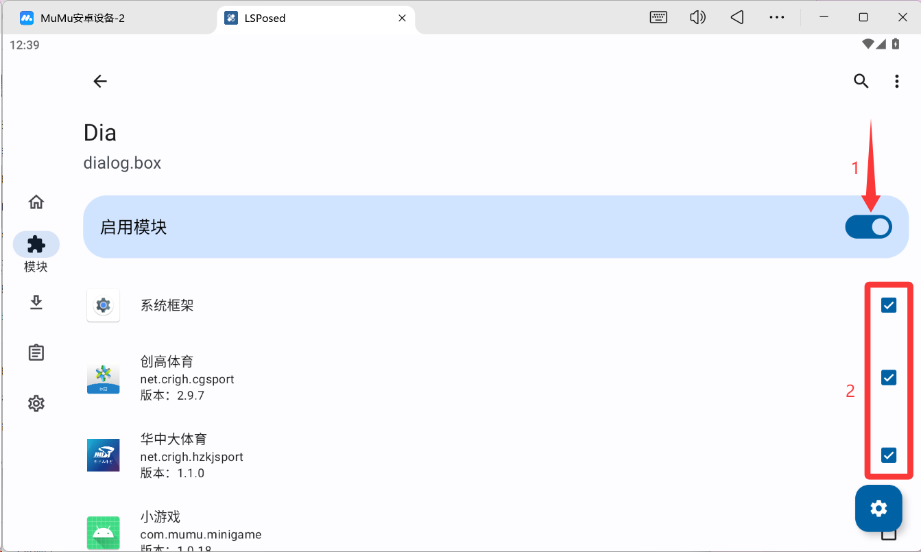The width and height of the screenshot is (921, 552).
Task: Open search with the magnifier icon
Action: [861, 81]
